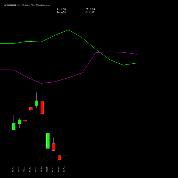Click the "30 Jan" date axis label
Image resolution: width=178 pixels, height=178 pixels.
click(x=41, y=169)
